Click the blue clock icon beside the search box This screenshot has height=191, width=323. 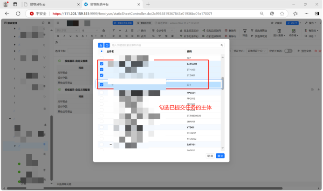107,45
